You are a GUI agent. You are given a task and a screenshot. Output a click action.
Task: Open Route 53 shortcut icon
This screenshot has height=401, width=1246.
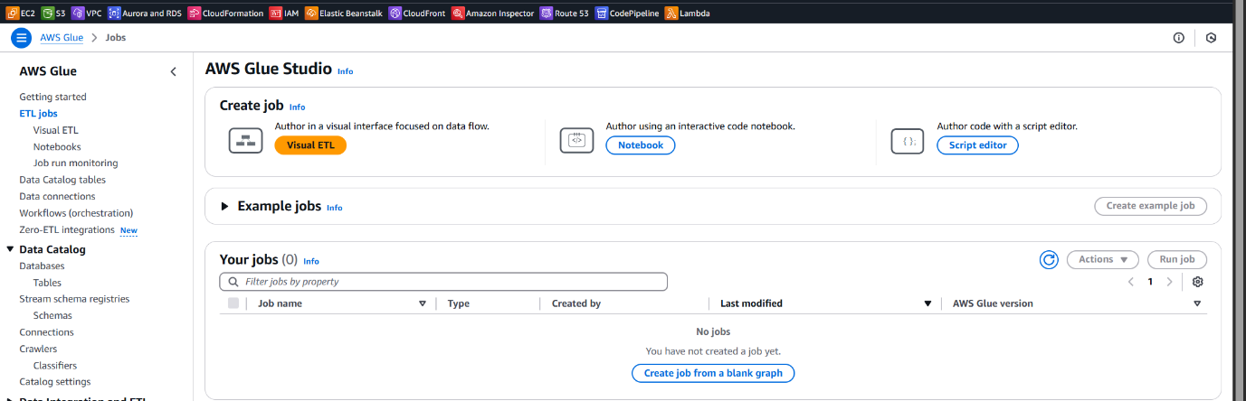tap(547, 14)
